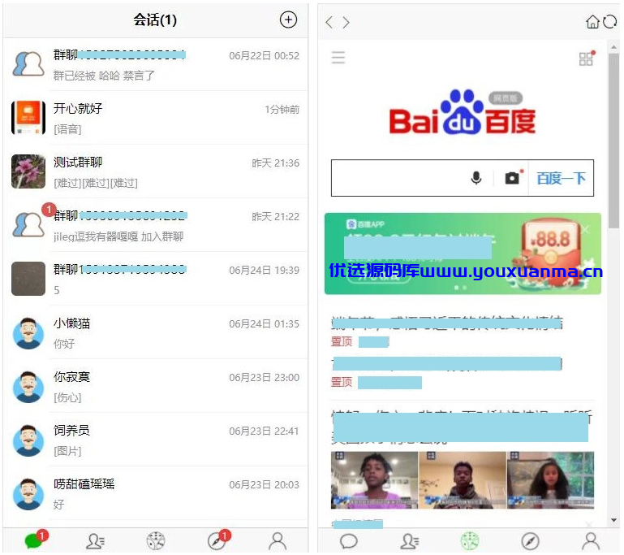Open group chat dated 06月24日 19:39
This screenshot has width=624, height=555.
point(156,279)
